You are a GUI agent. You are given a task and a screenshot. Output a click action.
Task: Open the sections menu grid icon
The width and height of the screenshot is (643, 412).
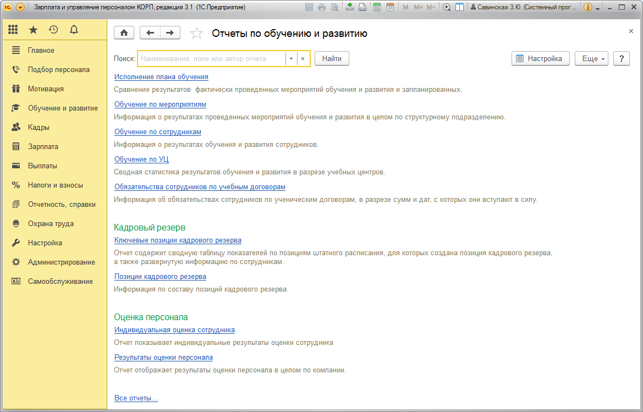pyautogui.click(x=13, y=30)
